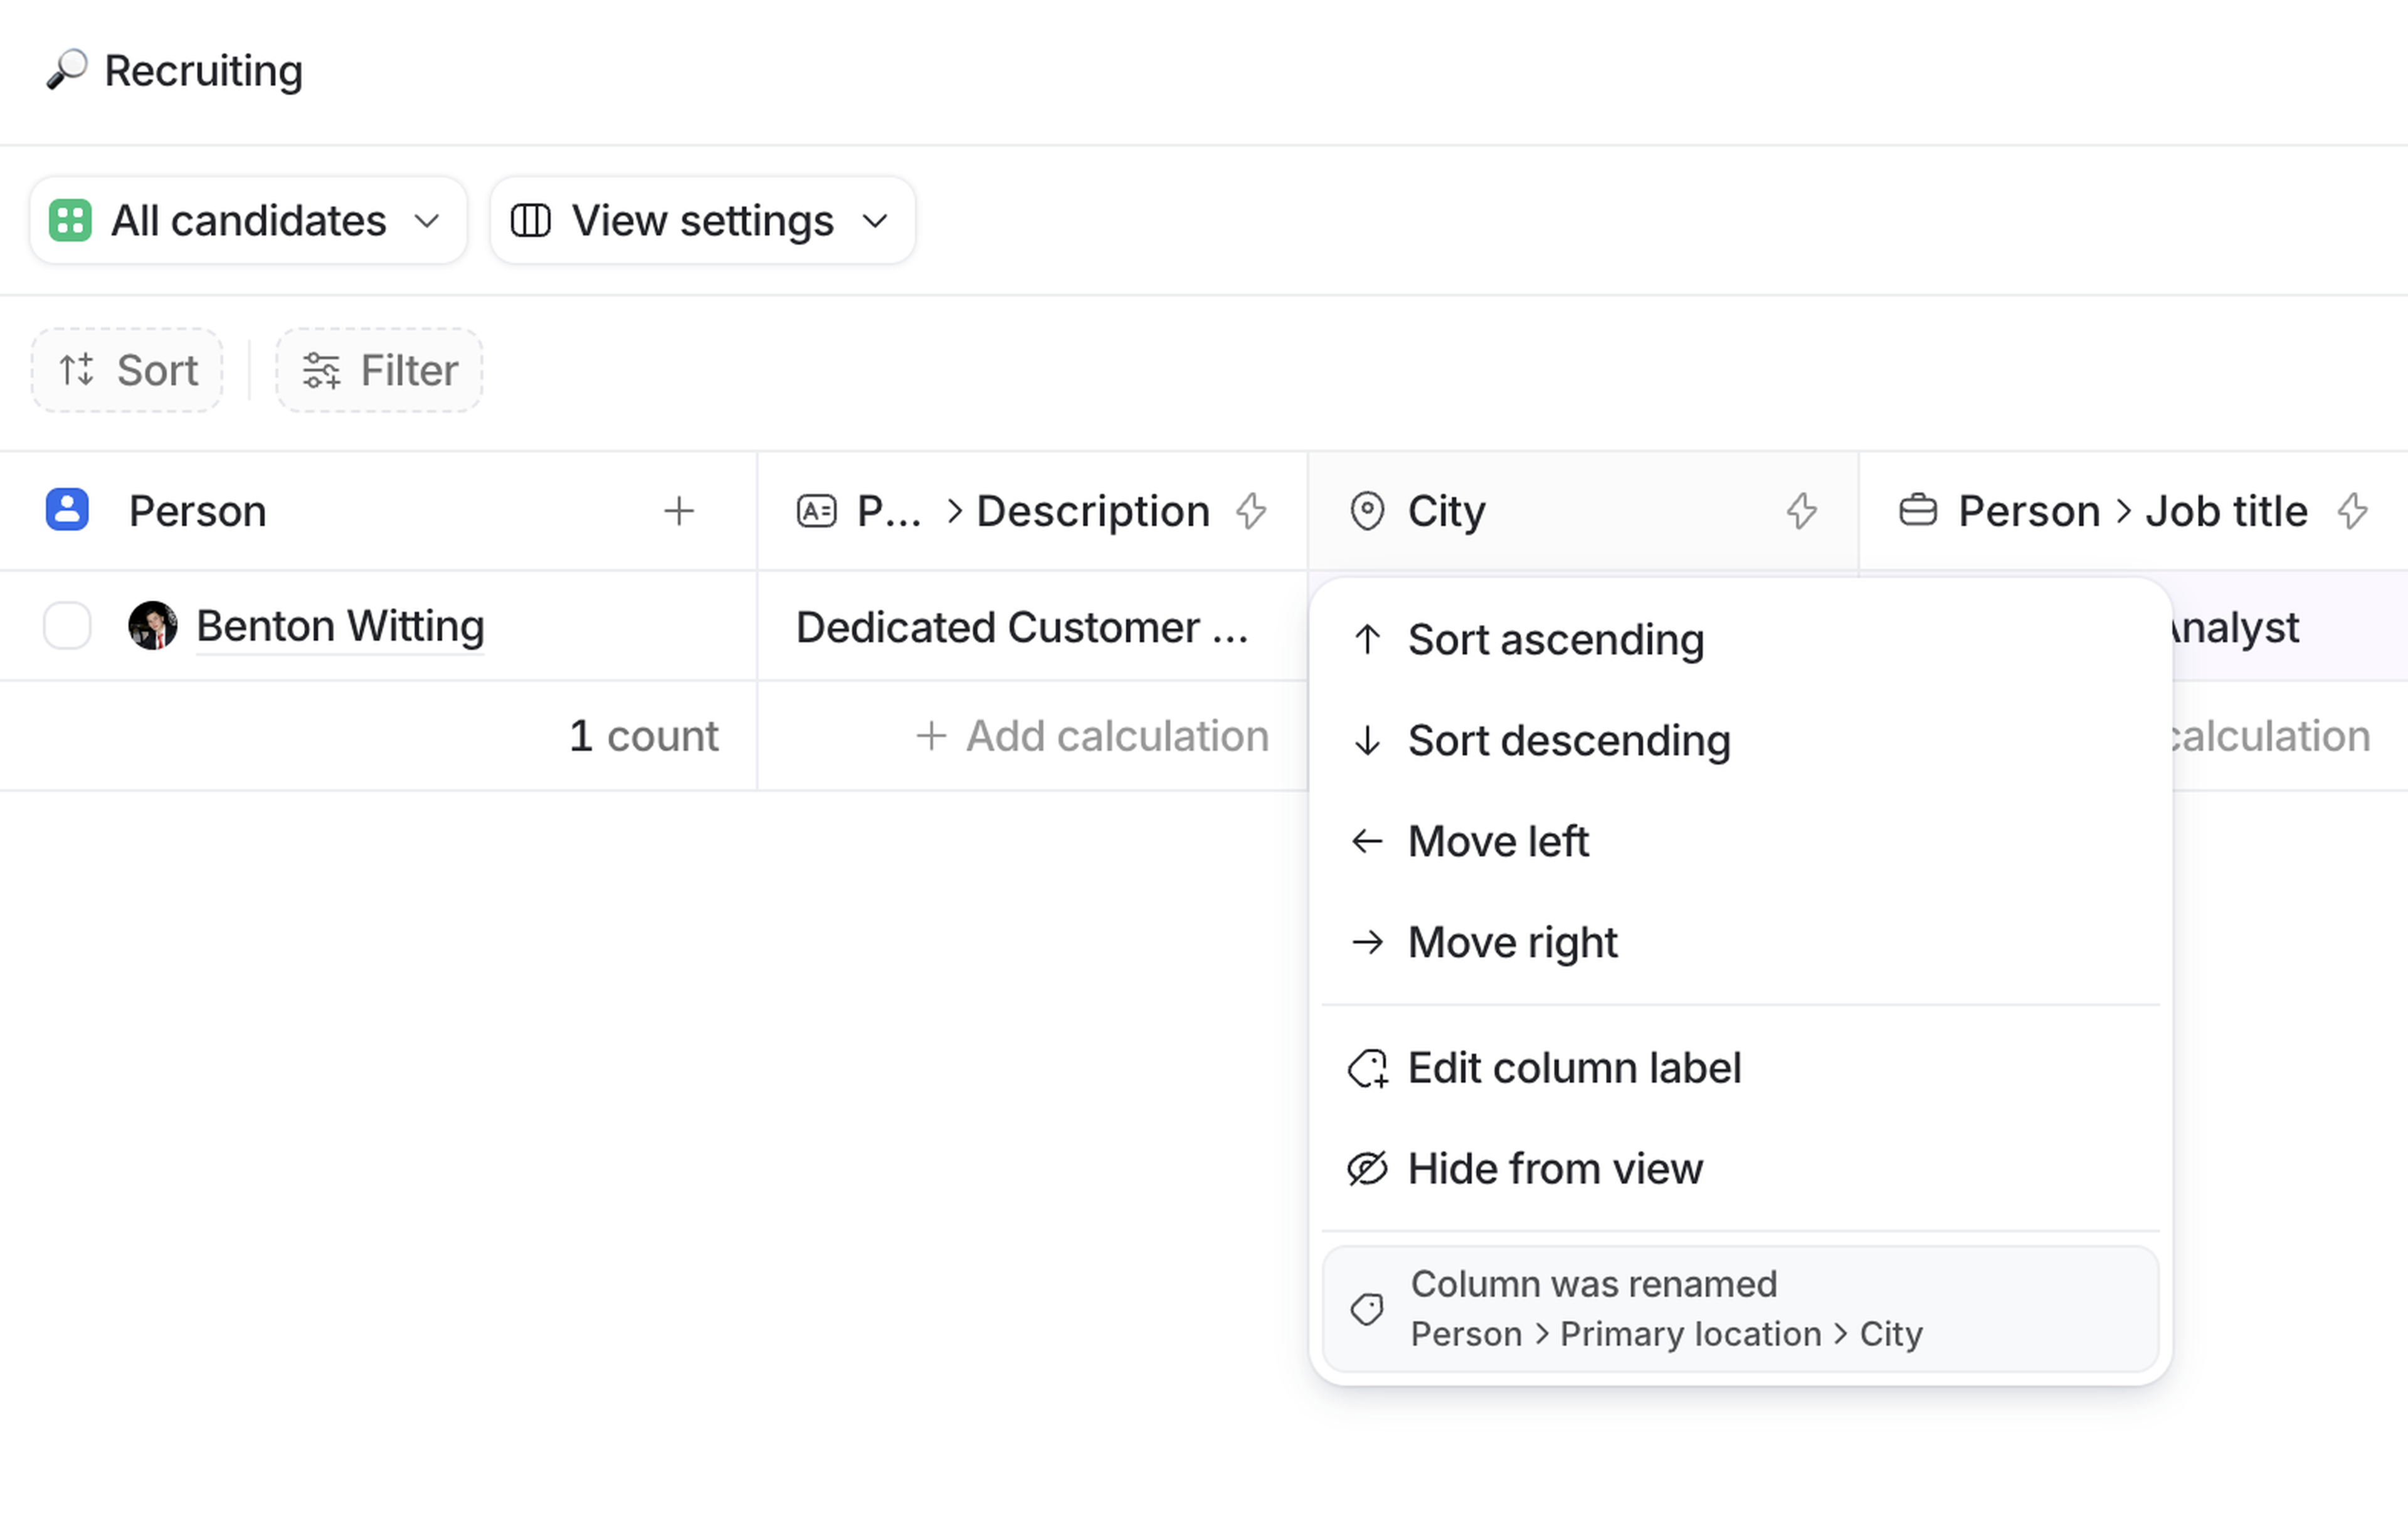Click the lightning bolt in City header
This screenshot has height=1517, width=2408.
(1802, 512)
